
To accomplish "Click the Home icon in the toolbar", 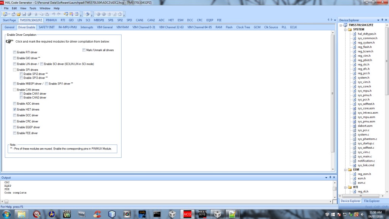I will tap(120, 14).
